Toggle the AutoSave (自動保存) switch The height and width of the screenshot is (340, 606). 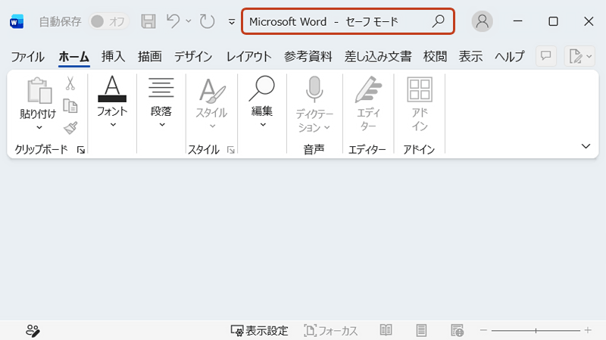click(x=108, y=22)
